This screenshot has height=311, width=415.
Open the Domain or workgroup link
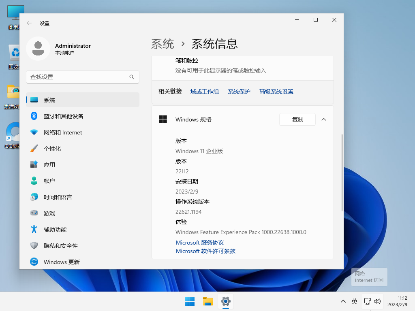[205, 92]
